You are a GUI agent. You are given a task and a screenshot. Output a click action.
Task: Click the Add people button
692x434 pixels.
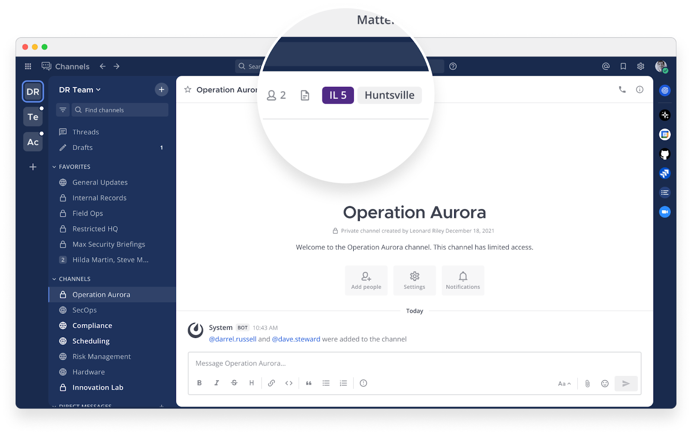tap(366, 281)
